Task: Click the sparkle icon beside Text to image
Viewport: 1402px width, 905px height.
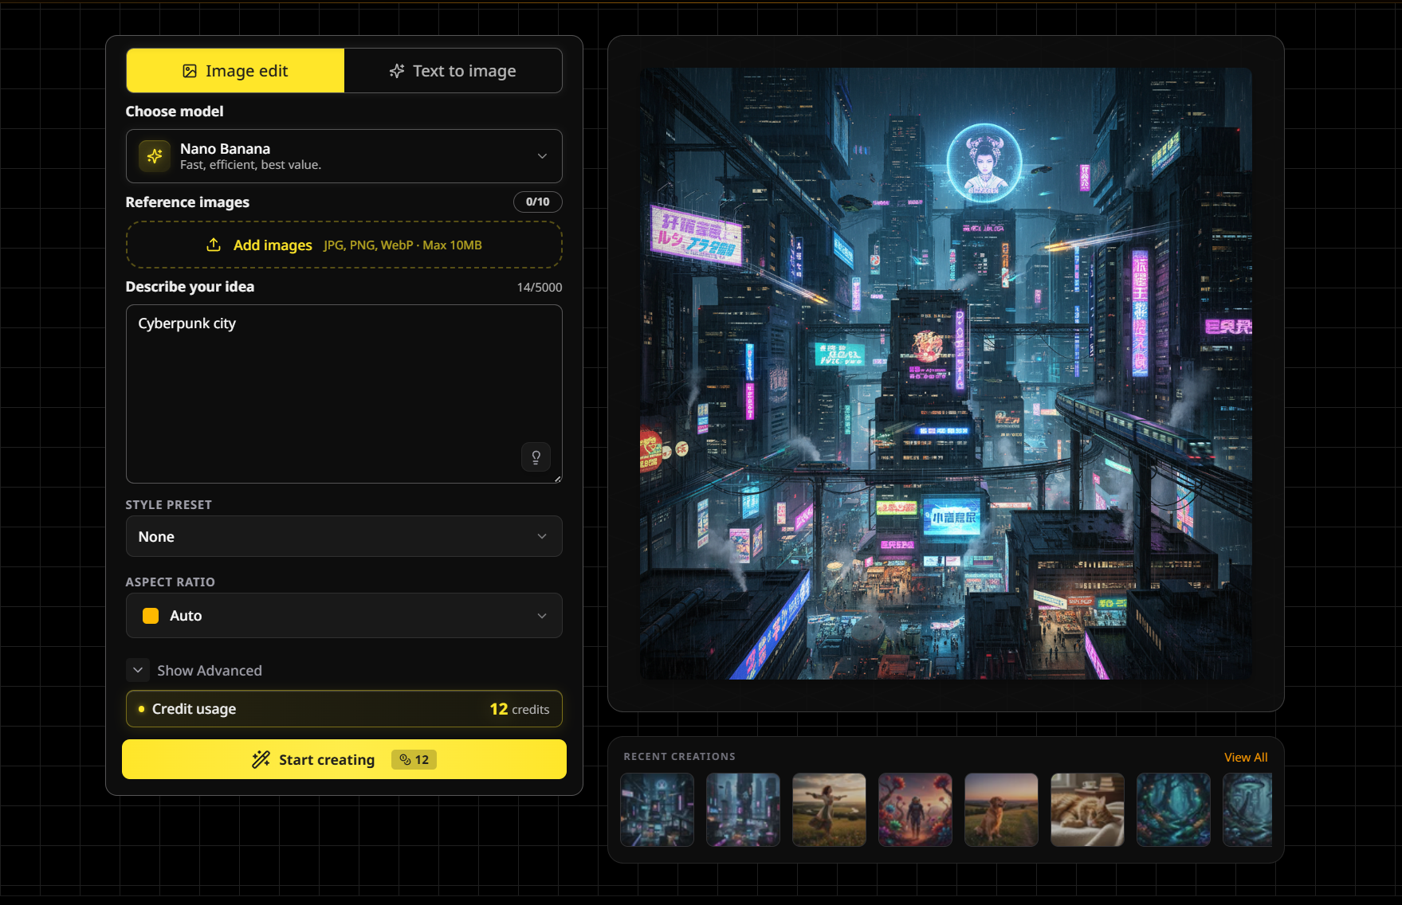Action: coord(396,70)
